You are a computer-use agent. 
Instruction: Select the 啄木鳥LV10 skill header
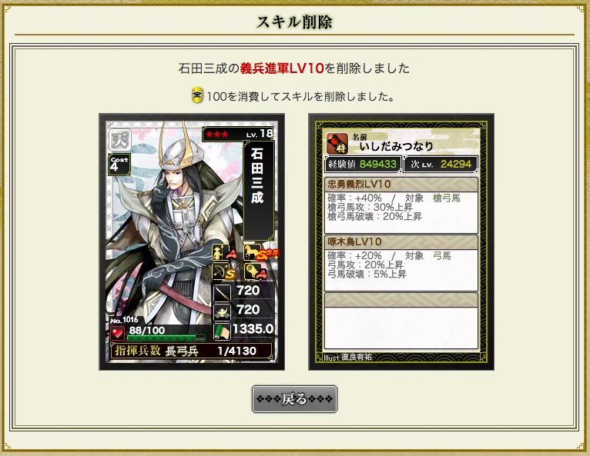coord(401,242)
